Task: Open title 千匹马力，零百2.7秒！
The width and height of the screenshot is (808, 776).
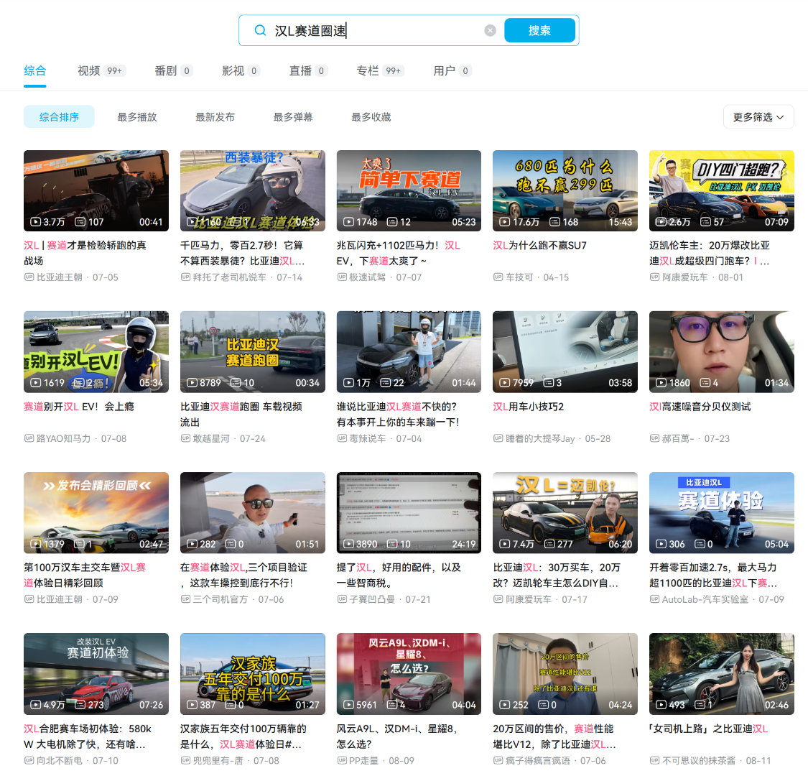Action: pyautogui.click(x=242, y=253)
